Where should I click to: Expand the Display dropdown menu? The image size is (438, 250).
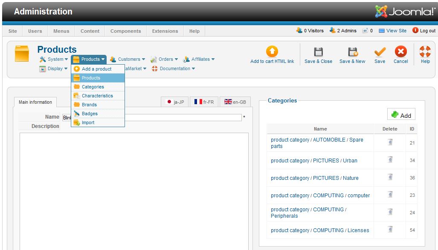coord(53,68)
